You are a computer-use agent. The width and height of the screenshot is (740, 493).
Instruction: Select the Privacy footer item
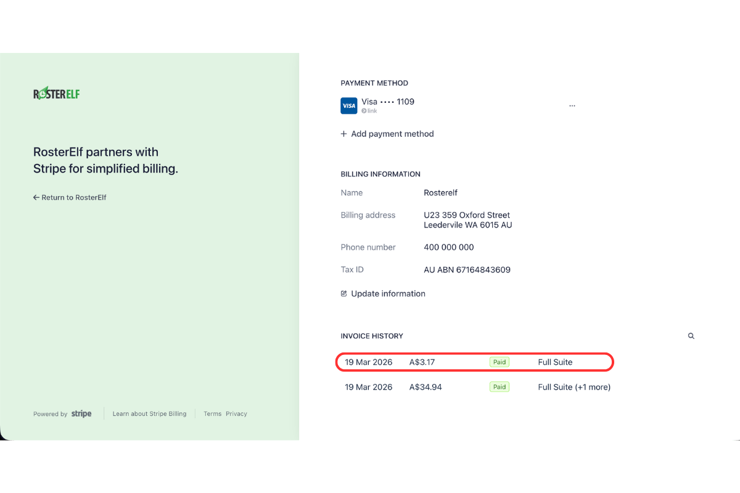[x=236, y=414]
